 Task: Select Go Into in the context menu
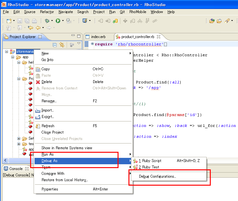point(83,60)
